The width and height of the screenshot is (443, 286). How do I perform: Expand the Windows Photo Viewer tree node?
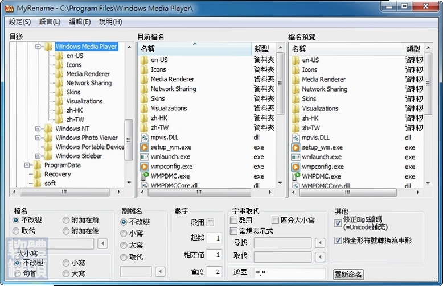click(38, 138)
